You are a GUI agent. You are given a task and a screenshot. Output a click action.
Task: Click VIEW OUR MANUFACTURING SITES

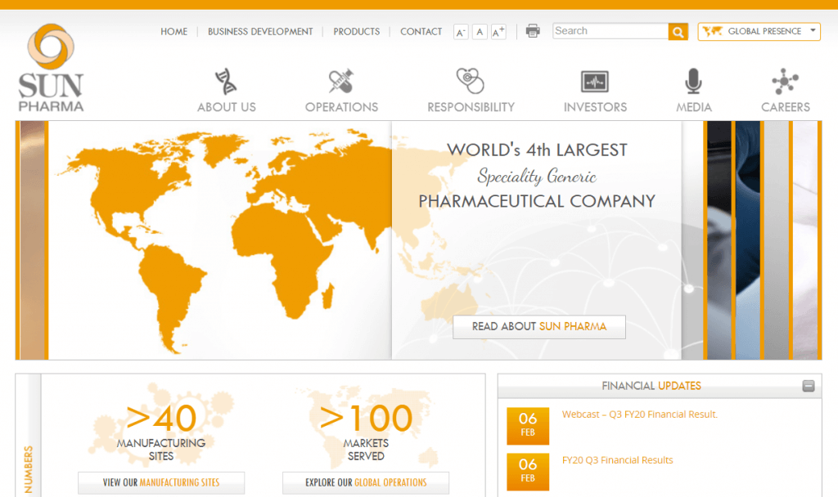[161, 482]
